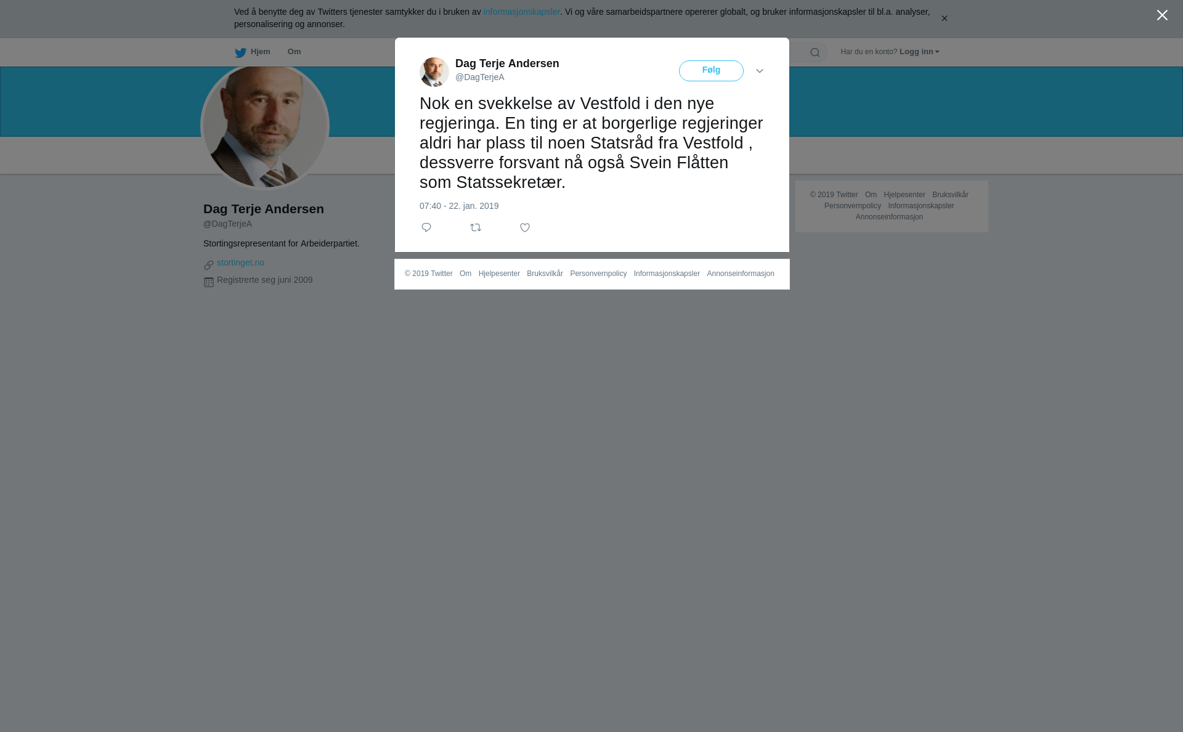The height and width of the screenshot is (732, 1183).
Task: Expand tweet options chevron next to Følg
Action: click(x=760, y=71)
